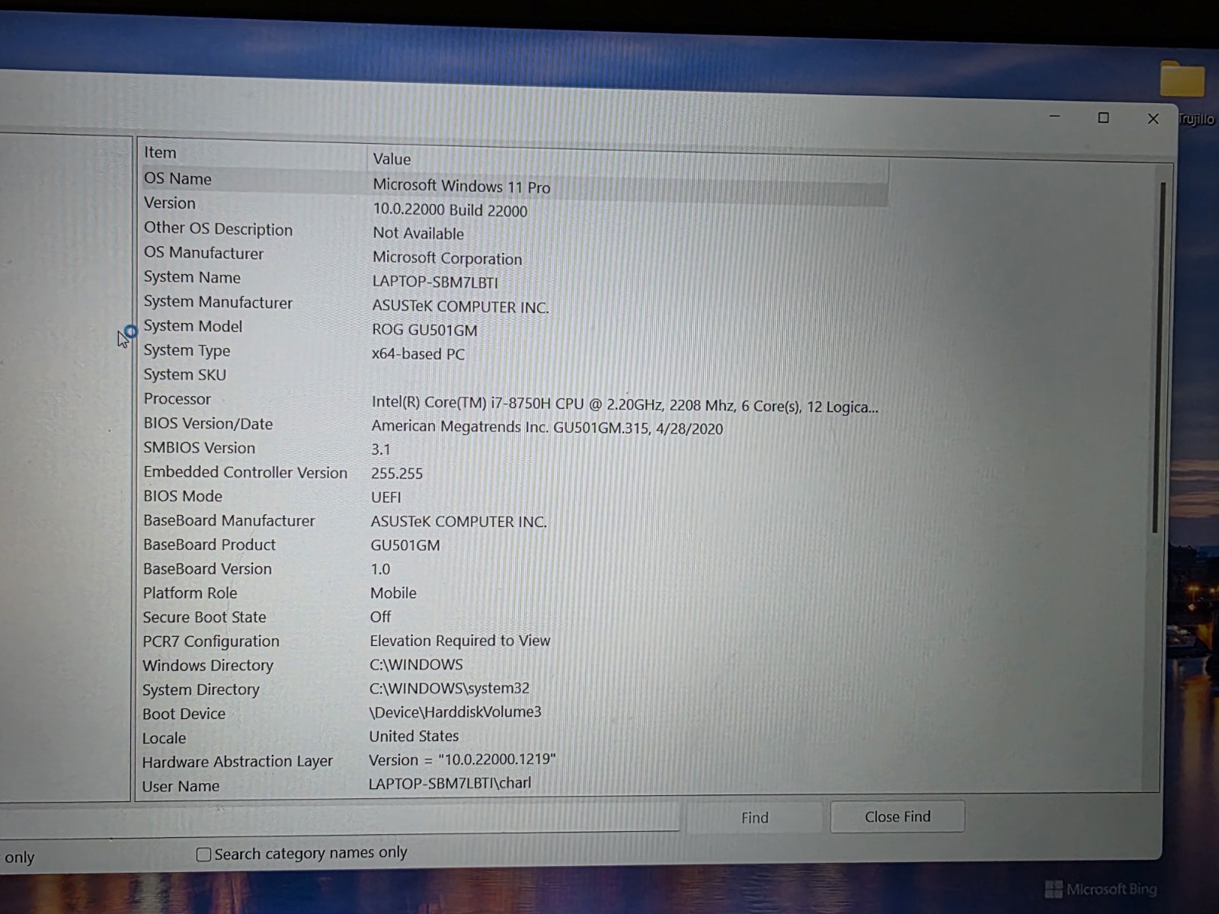Select the BaseBoard Product row label

click(210, 545)
